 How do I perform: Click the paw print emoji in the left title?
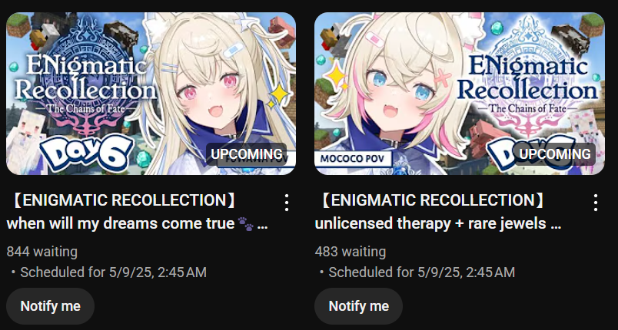click(x=245, y=224)
